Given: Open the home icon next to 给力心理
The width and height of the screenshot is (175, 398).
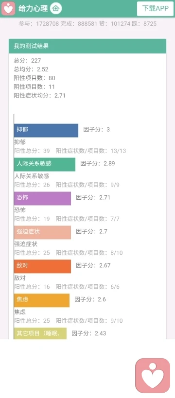Looking at the screenshot, I should (x=56, y=8).
